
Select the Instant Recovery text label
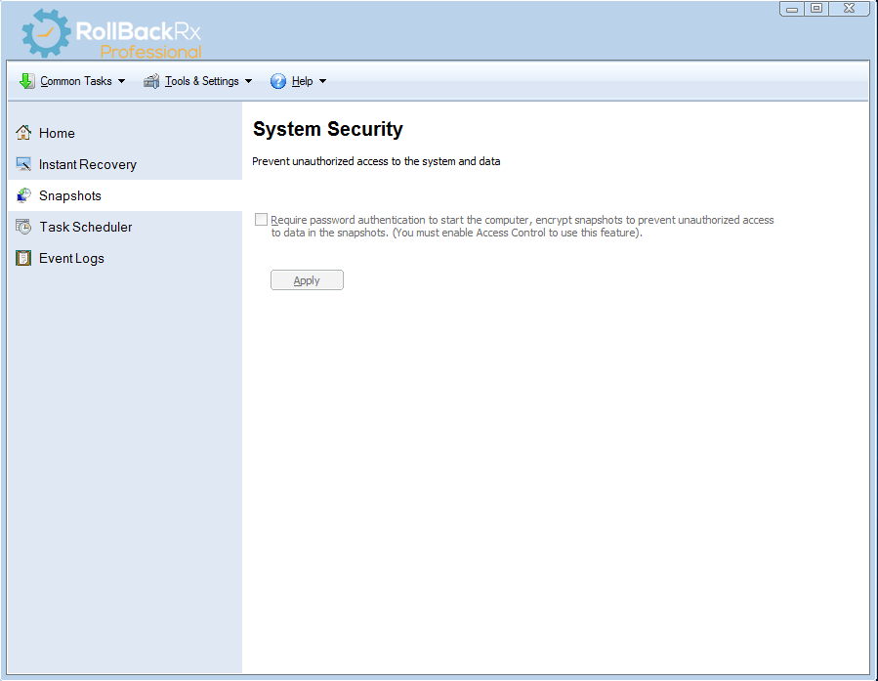click(x=88, y=164)
